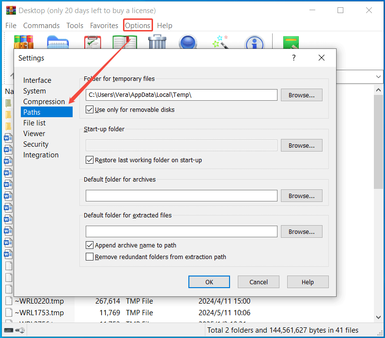385x338 pixels.
Task: Click the Default folder for archives field
Action: pyautogui.click(x=182, y=196)
